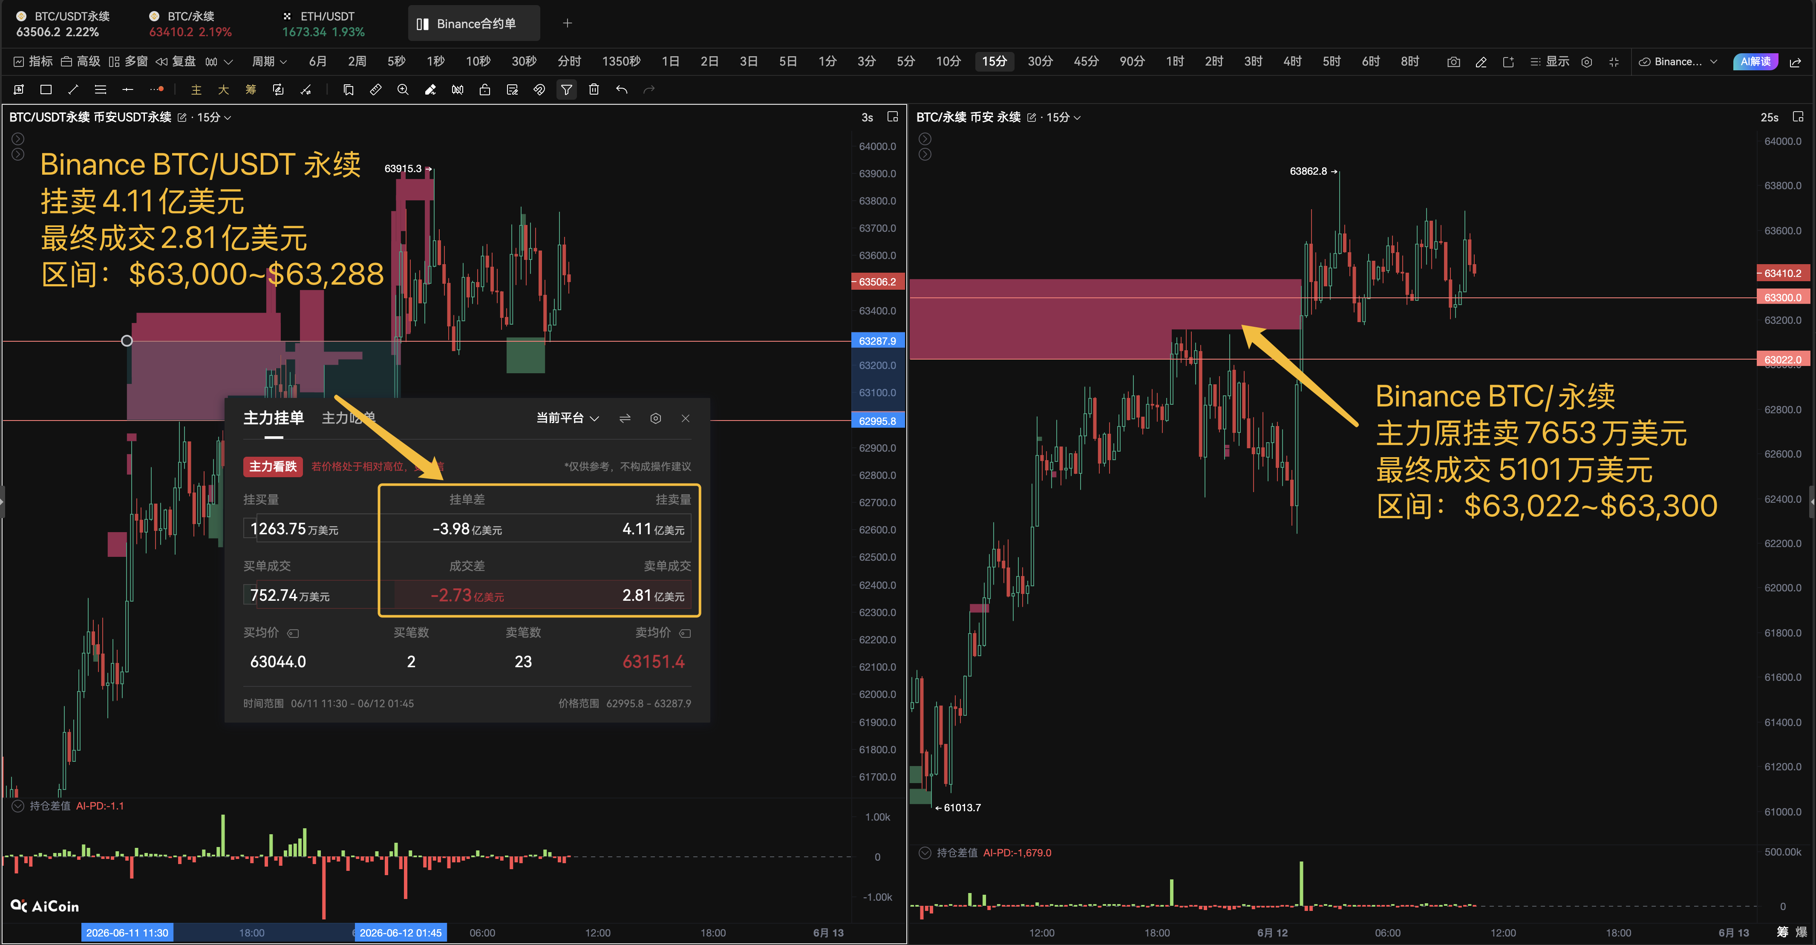This screenshot has height=945, width=1816.
Task: Click the pencil edit icon in top toolbar
Action: pyautogui.click(x=1481, y=62)
